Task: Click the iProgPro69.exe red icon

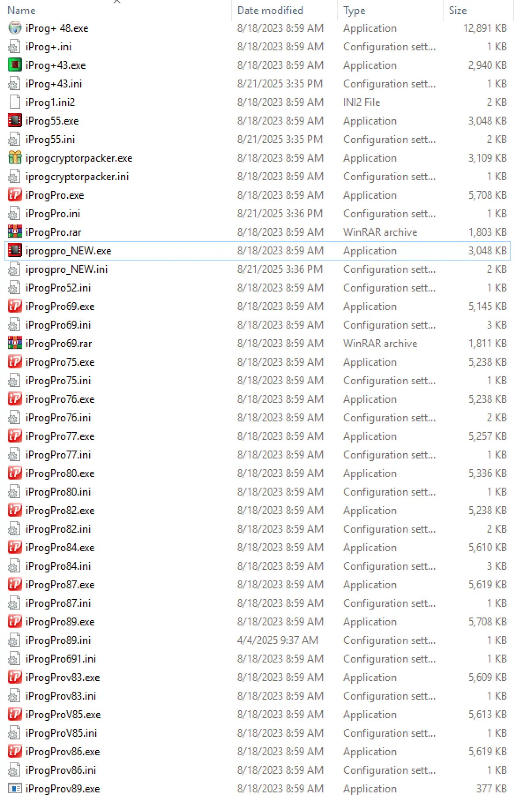Action: [x=15, y=307]
